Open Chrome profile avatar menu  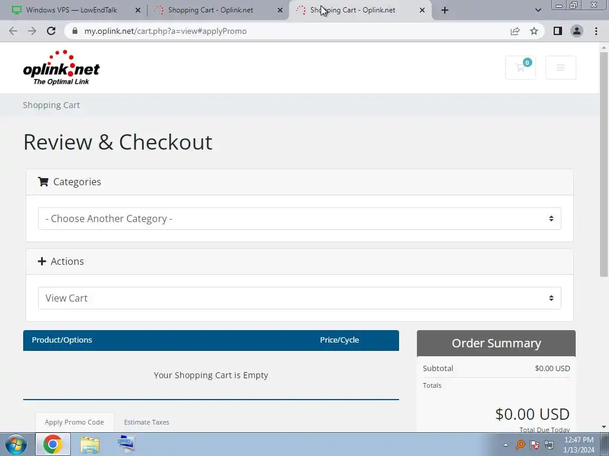[x=577, y=31]
